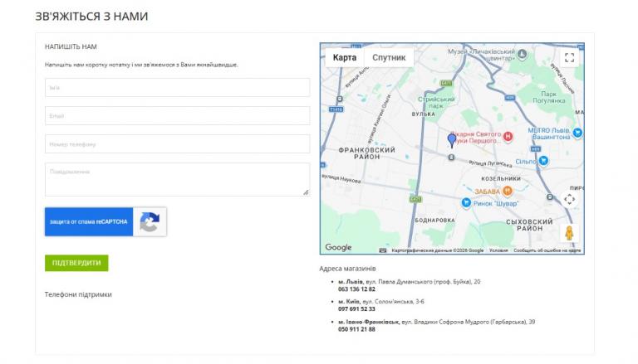Click ЗВ'ЯЖІТЬСЯ З НАМИ page title
638x364 pixels.
tap(91, 17)
